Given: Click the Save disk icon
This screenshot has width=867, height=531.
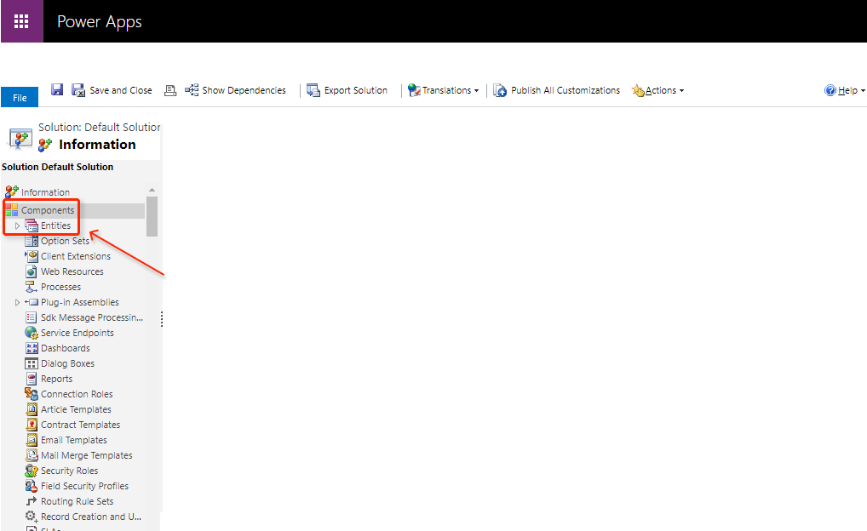Looking at the screenshot, I should (57, 89).
